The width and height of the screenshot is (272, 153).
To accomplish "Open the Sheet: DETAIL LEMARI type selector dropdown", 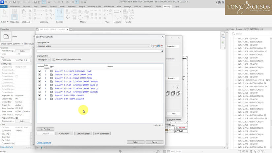I will (22, 44).
